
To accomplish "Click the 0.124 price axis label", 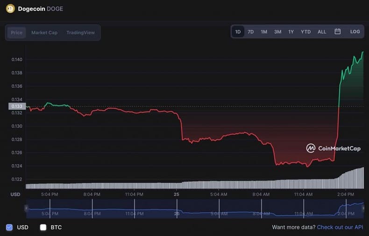I will point(17,166).
